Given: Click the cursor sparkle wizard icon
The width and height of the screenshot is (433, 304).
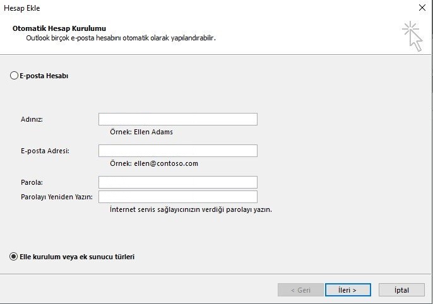Looking at the screenshot, I should click(x=412, y=36).
